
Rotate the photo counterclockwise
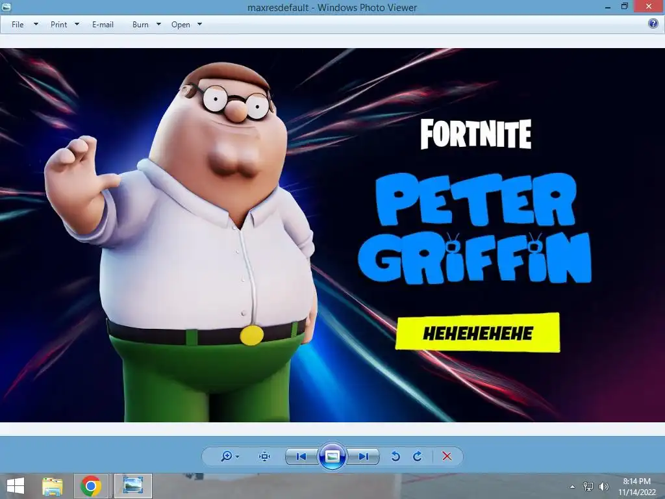pyautogui.click(x=395, y=456)
